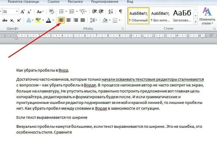Insert a bulleted list

coord(62,11)
